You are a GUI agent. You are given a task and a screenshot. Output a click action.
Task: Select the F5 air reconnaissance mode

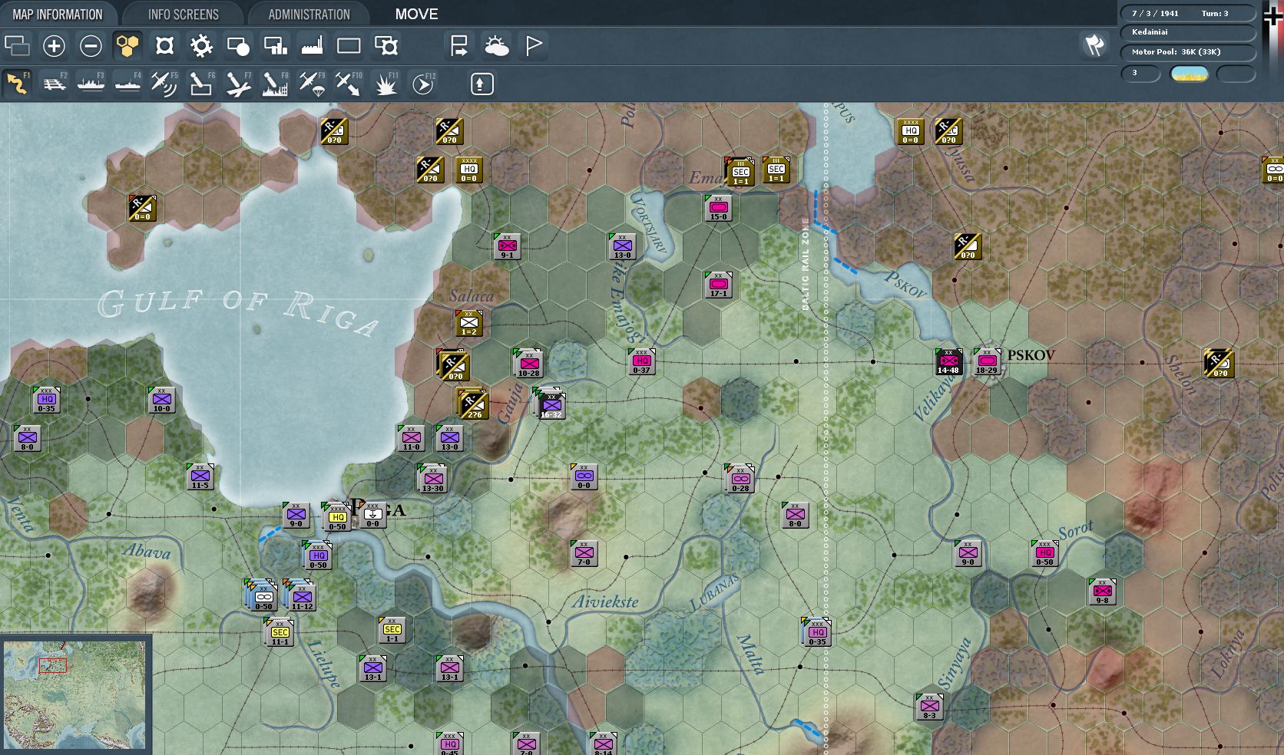pyautogui.click(x=164, y=84)
